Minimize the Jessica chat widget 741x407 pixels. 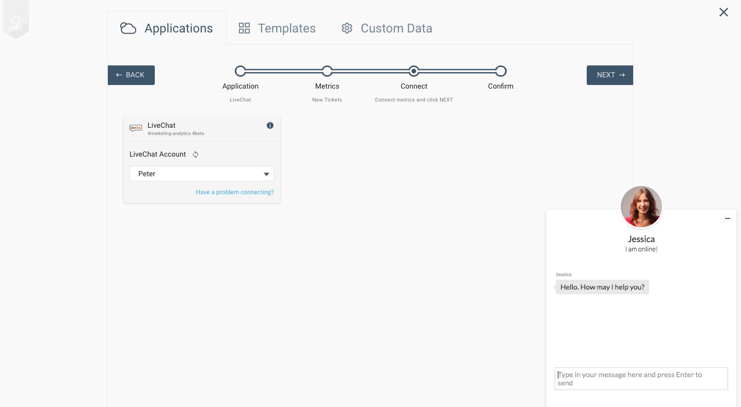[728, 218]
